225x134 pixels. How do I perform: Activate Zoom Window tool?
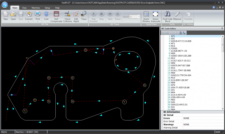tap(146, 15)
